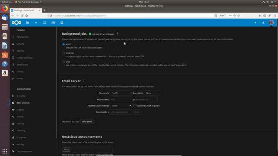Image resolution: width=278 pixels, height=156 pixels.
Task: Select AJAX background job option
Action: point(63,44)
